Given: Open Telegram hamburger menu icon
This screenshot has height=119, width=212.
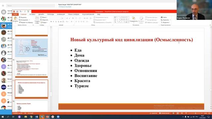Looking at the screenshot, I should click(3, 6).
